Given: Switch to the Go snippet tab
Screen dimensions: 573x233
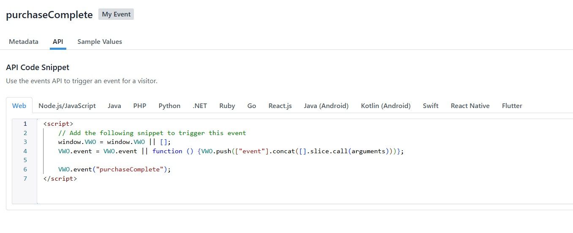Looking at the screenshot, I should coord(252,106).
